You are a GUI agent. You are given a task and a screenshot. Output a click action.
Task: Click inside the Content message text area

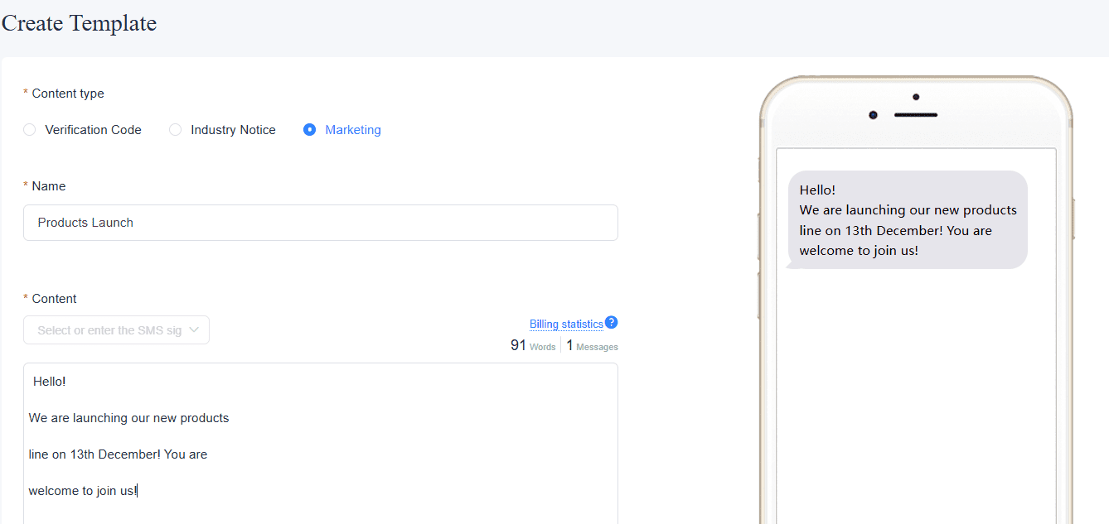click(x=321, y=443)
